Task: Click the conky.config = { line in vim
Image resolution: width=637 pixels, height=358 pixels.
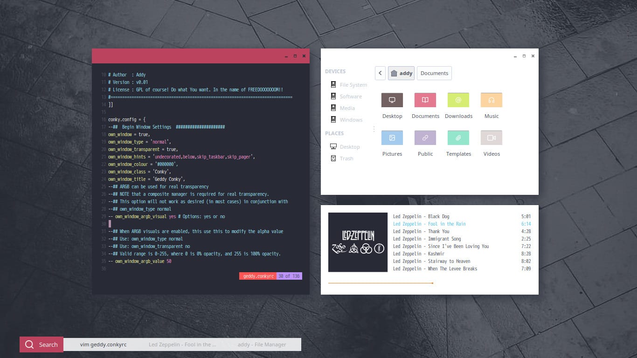Action: pyautogui.click(x=127, y=119)
